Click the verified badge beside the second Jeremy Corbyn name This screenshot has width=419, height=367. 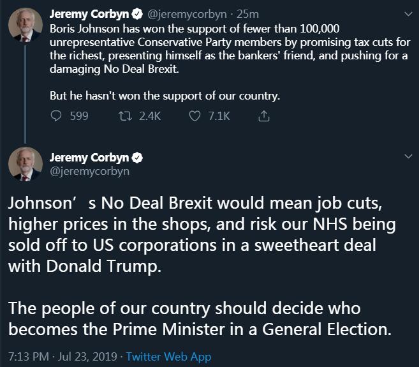137,158
